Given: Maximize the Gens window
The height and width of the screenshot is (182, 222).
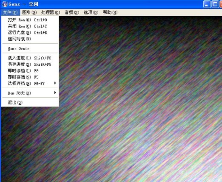Looking at the screenshot, I should coord(215,4).
